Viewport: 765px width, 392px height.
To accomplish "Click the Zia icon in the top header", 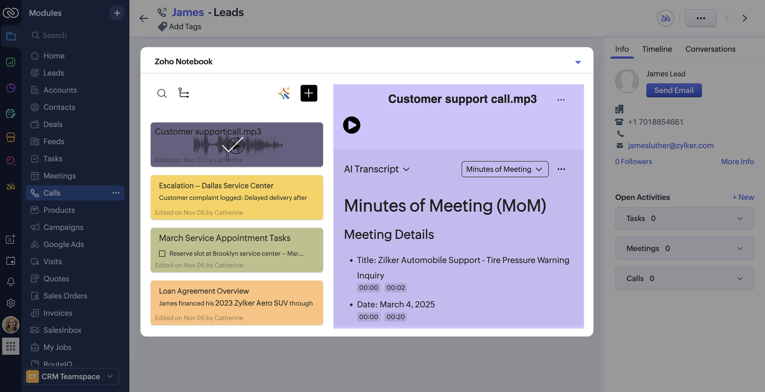I will click(x=665, y=18).
